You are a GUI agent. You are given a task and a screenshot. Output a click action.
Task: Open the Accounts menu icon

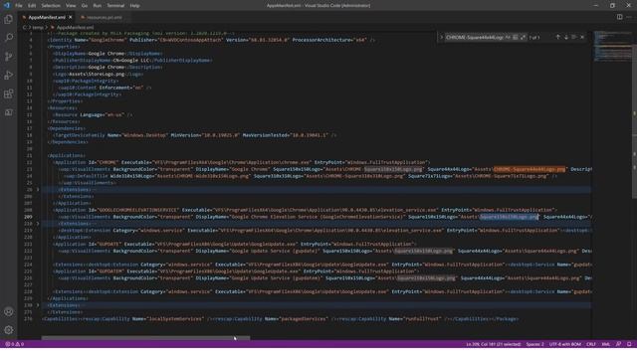(9, 311)
